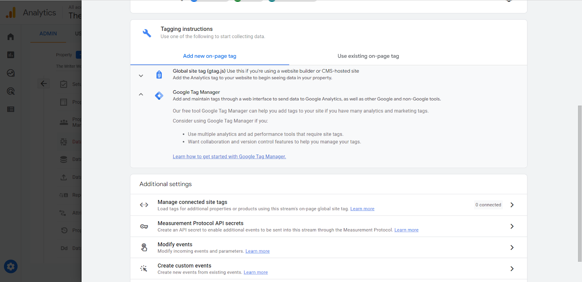The image size is (582, 282).
Task: Click the Google Tag Manager diamond icon
Action: point(159,95)
